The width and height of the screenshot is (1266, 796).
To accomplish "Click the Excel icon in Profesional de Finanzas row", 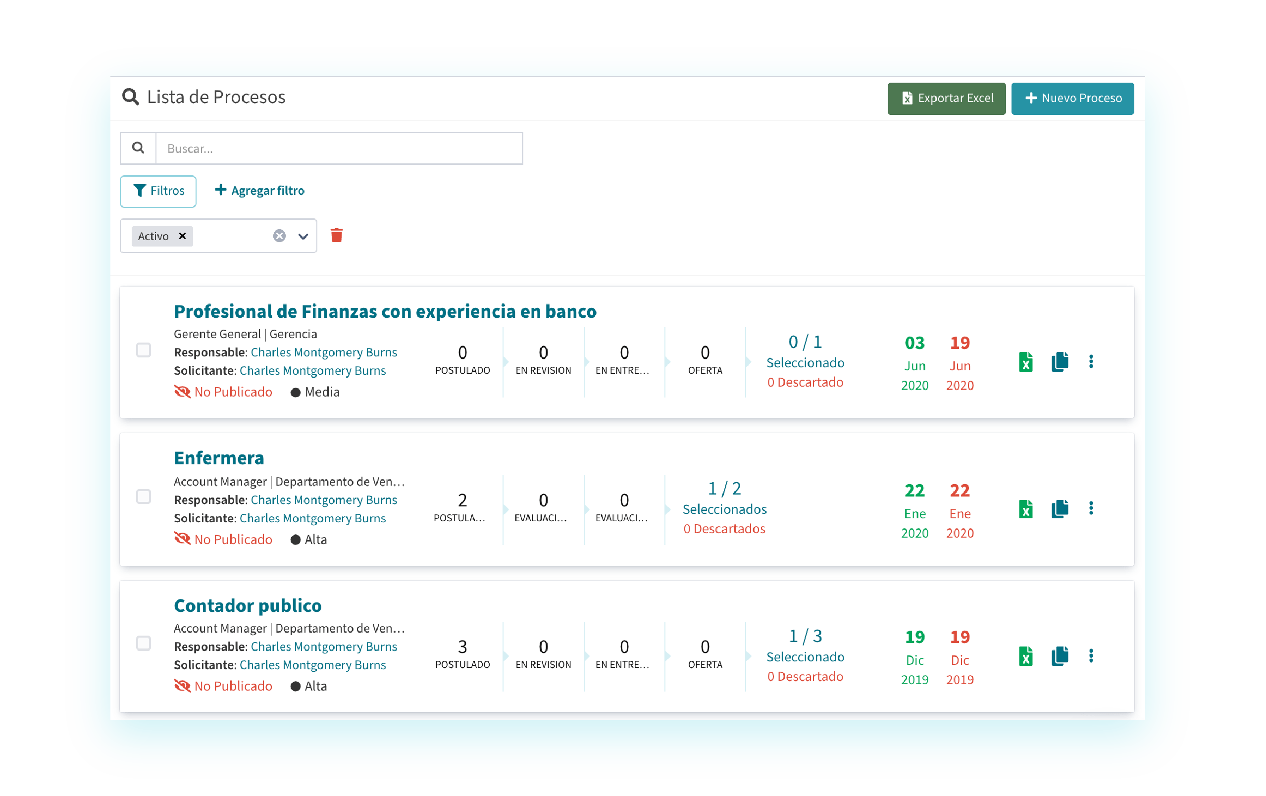I will coord(1025,362).
